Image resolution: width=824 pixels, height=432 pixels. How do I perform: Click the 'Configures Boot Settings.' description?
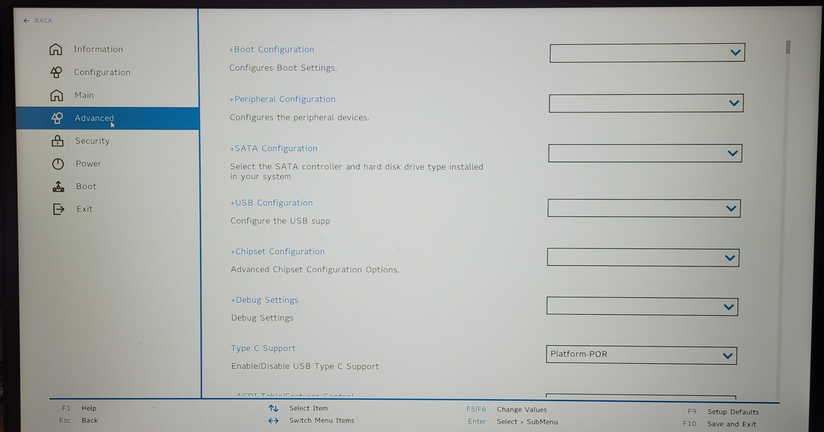(283, 68)
